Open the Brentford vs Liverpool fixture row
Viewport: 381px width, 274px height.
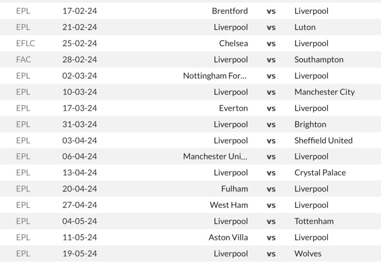(190, 11)
